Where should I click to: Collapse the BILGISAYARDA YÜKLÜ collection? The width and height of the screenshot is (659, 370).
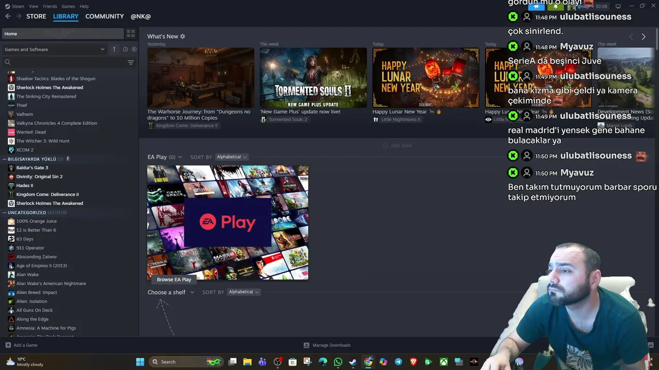click(5, 159)
